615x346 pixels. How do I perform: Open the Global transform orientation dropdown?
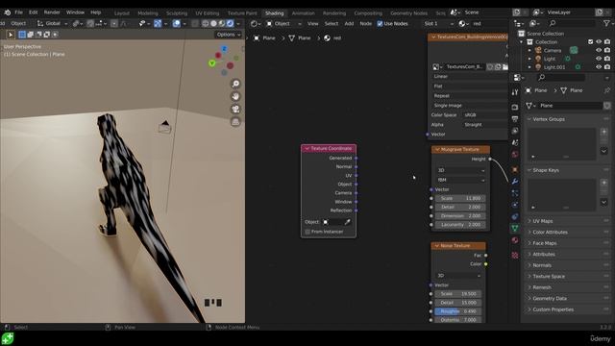(53, 23)
